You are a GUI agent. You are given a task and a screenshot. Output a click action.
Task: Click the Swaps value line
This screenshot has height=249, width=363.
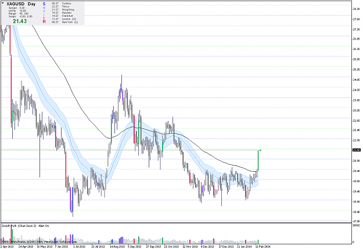pos(20,16)
